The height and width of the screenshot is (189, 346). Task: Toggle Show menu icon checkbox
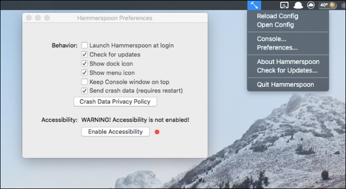point(84,73)
